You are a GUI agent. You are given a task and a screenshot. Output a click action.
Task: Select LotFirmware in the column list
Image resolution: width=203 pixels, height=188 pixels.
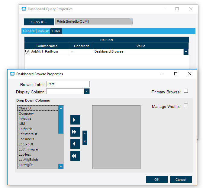(38, 149)
